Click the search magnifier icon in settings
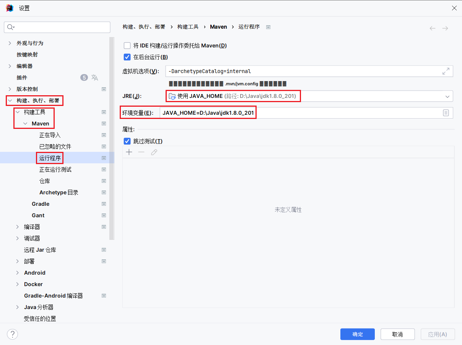This screenshot has height=345, width=462. point(10,27)
